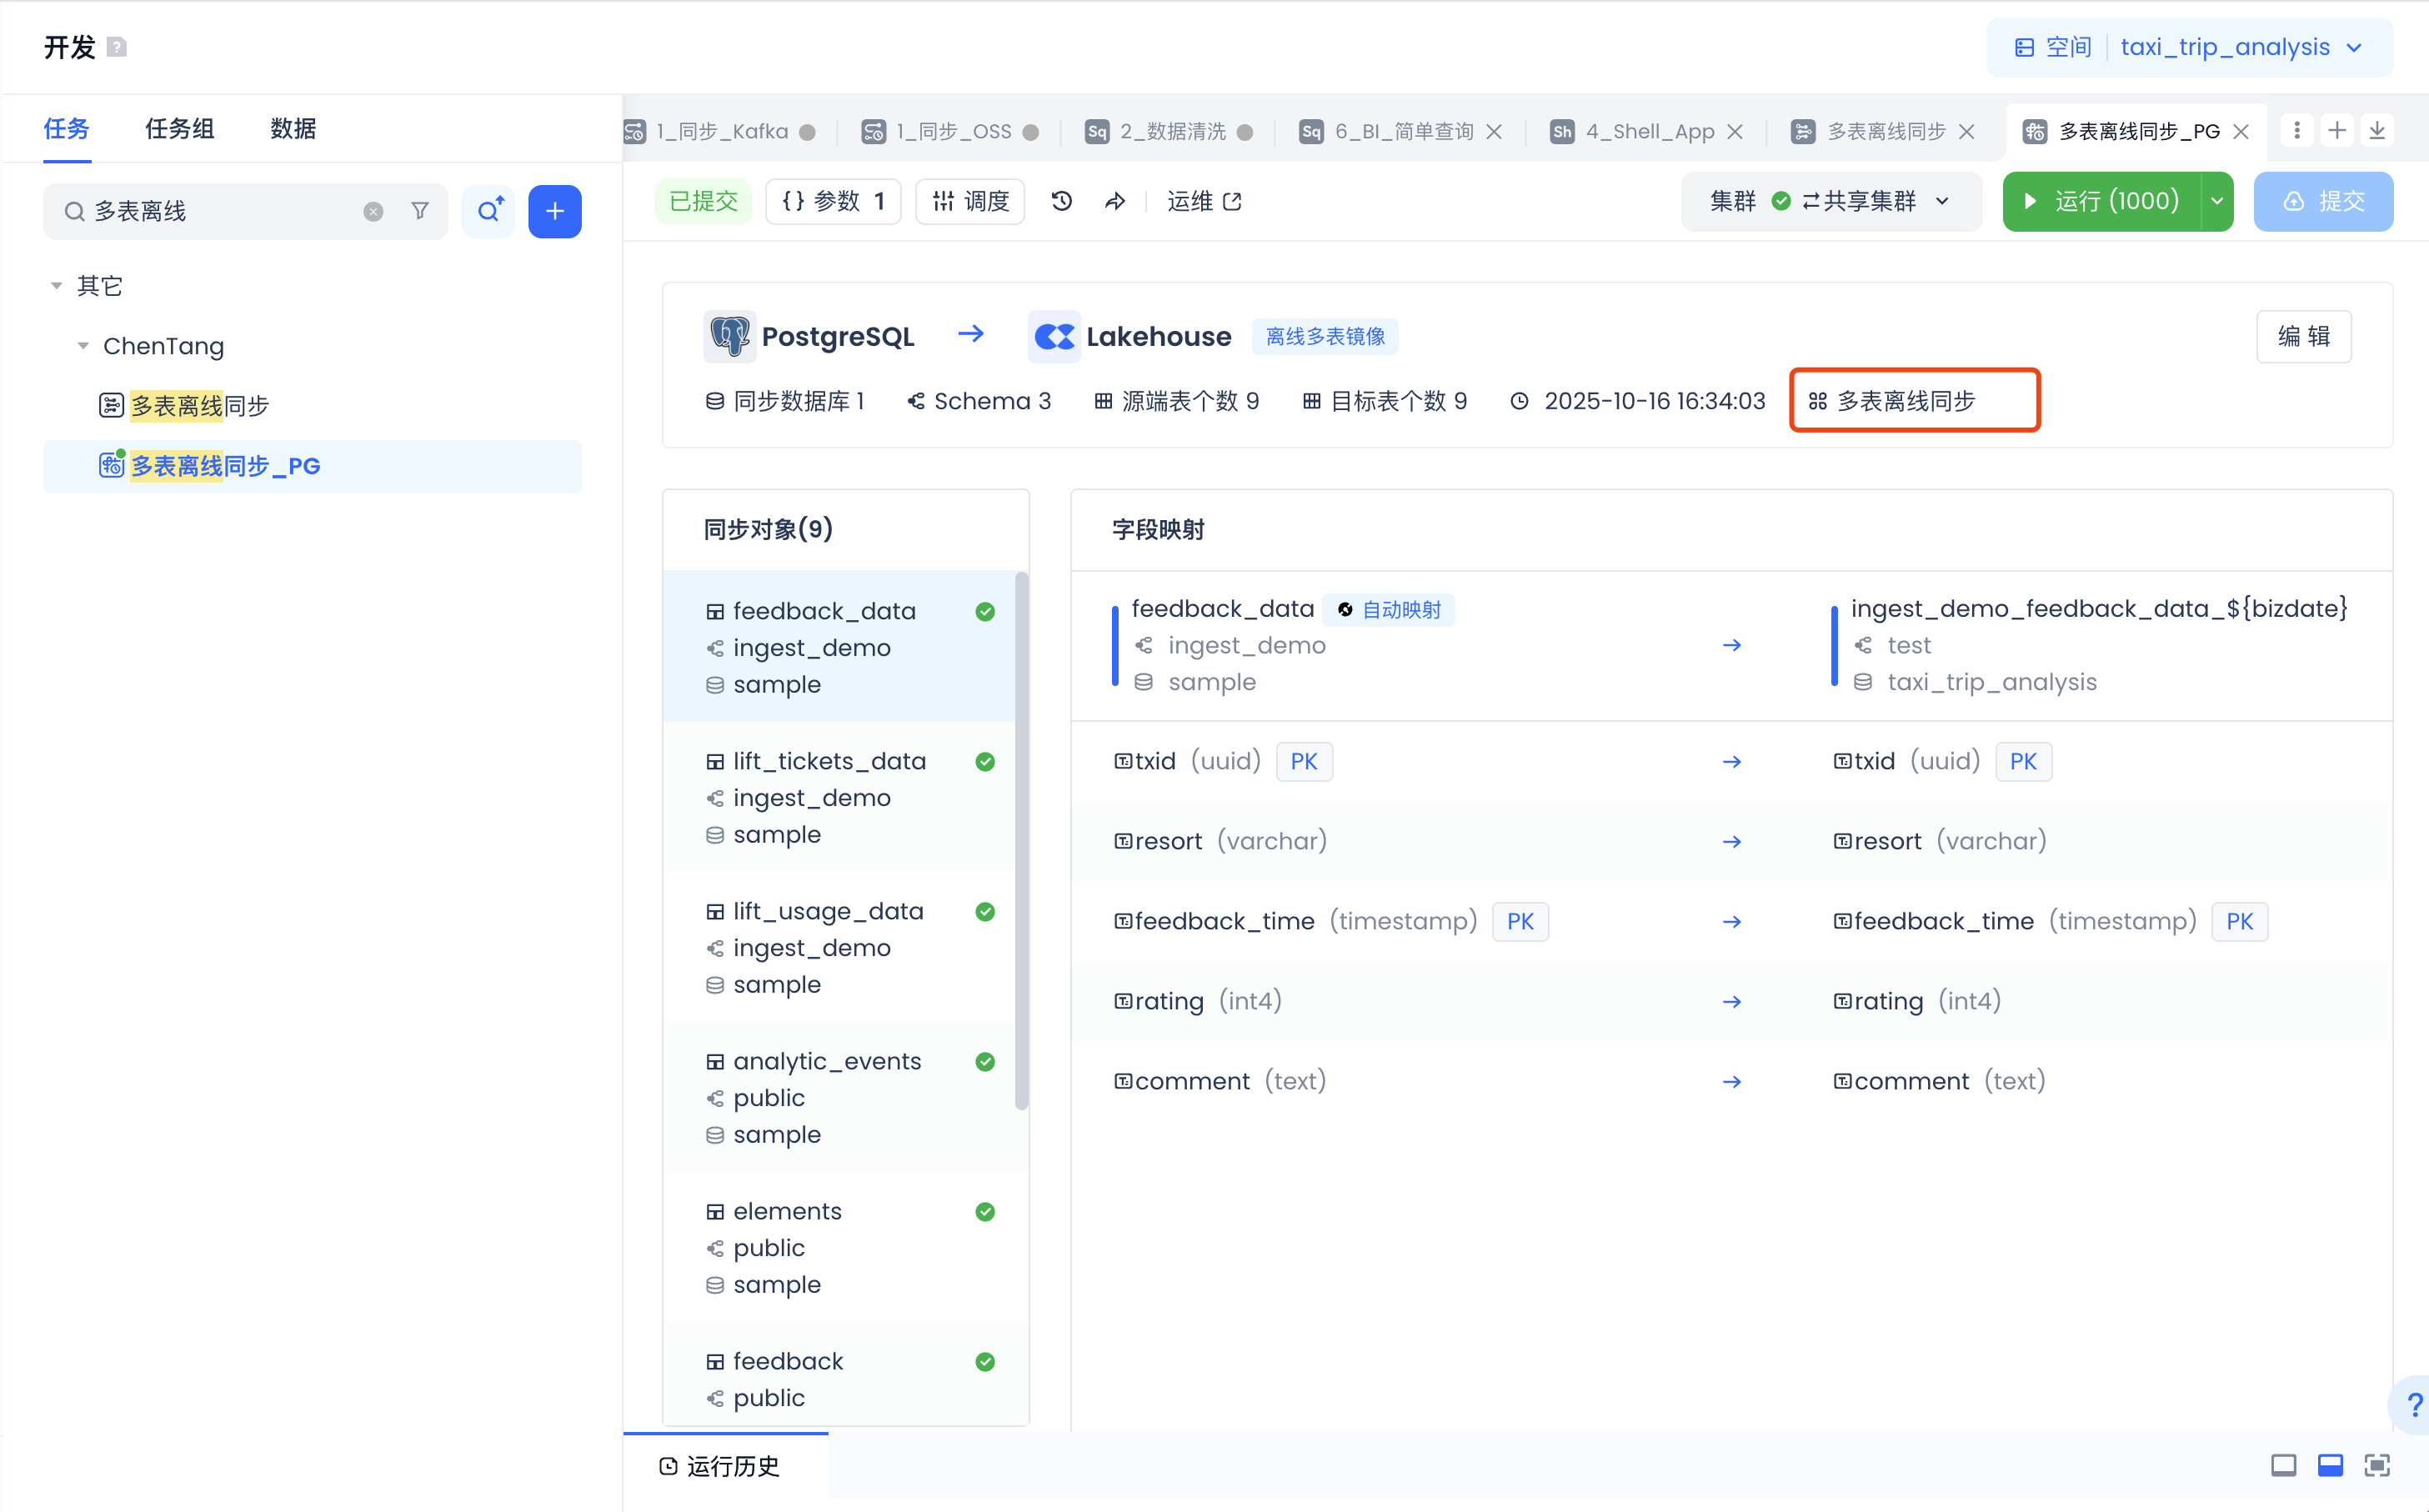Open the three-dot tab options menu
Image resolution: width=2429 pixels, height=1512 pixels.
click(2297, 131)
